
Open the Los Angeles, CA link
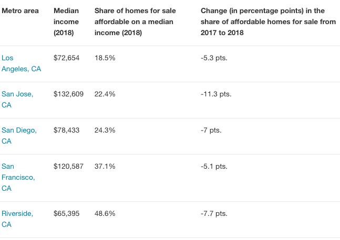point(22,63)
